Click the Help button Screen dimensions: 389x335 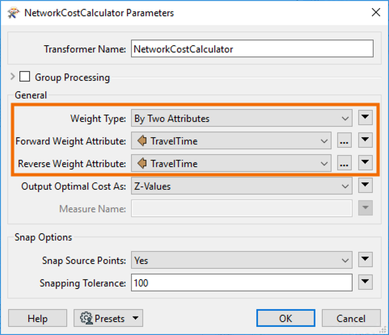click(x=37, y=318)
